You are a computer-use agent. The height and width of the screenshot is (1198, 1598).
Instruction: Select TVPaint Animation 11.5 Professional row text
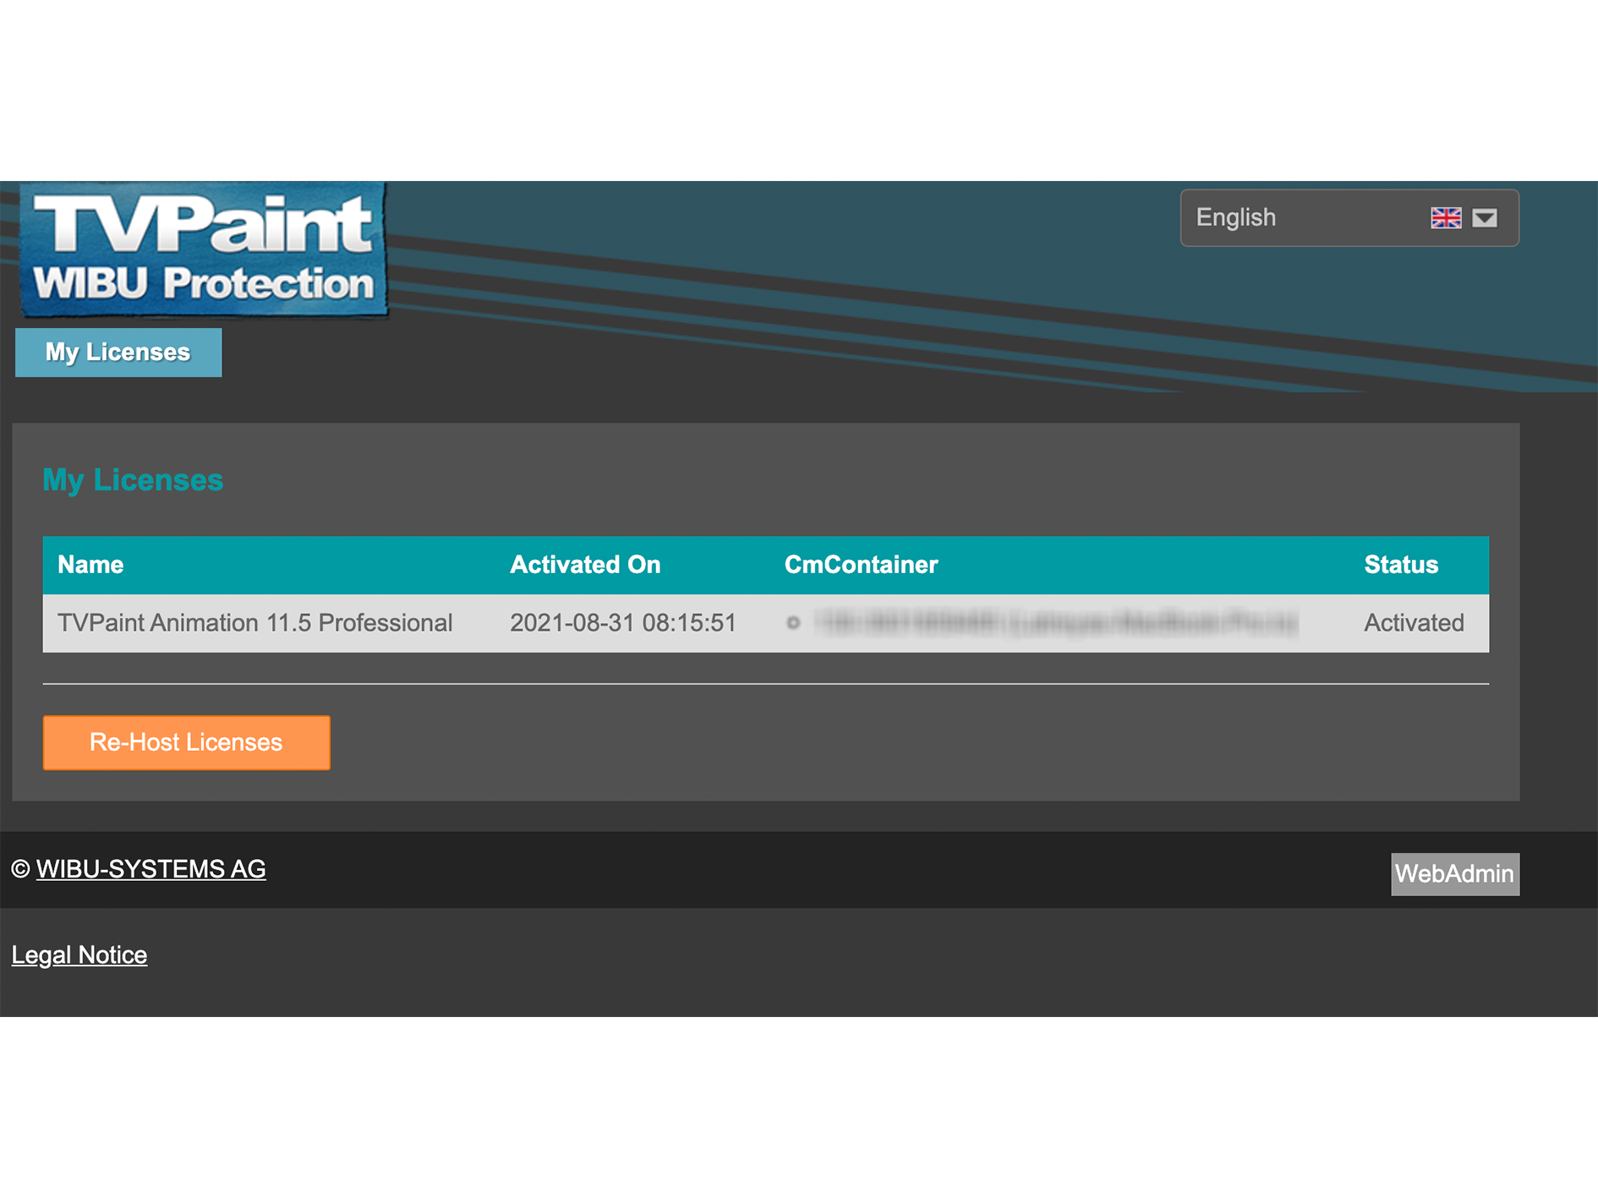point(255,623)
